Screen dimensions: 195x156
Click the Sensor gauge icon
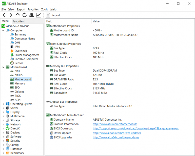[x=12, y=63]
